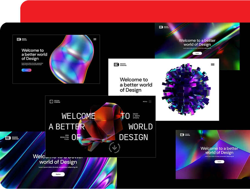Click the Explore button on the purple prism mockup
The image size is (250, 189).
(219, 162)
